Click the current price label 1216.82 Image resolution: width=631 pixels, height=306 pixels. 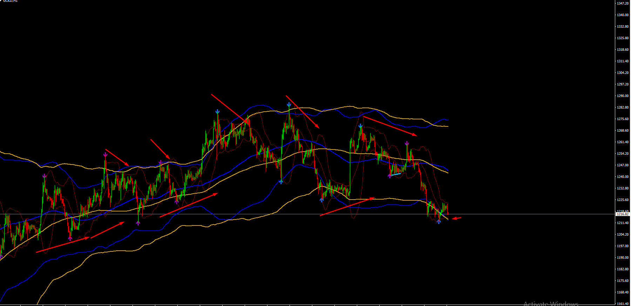tap(623, 214)
